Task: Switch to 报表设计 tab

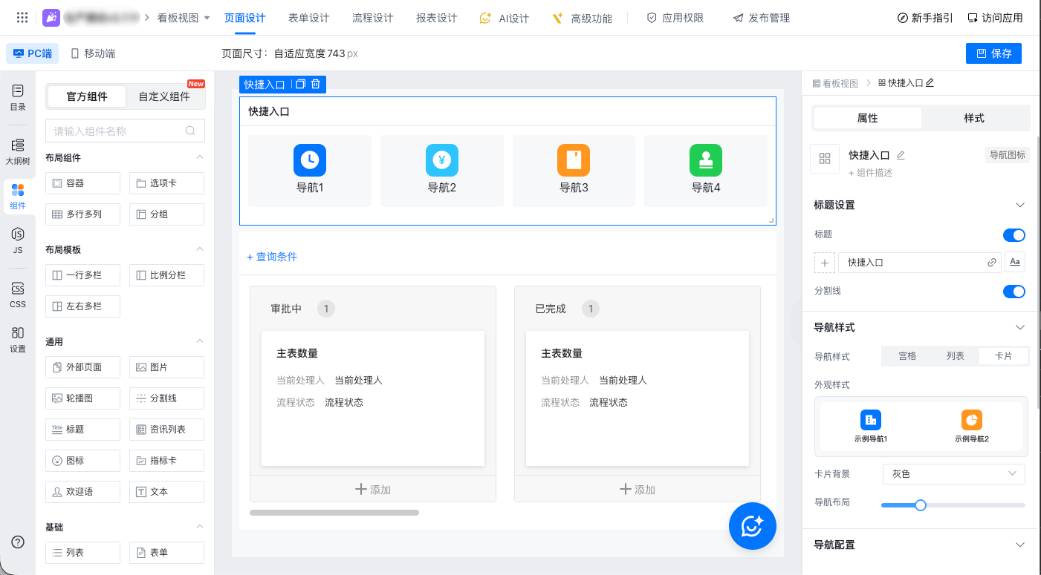Action: pyautogui.click(x=436, y=18)
